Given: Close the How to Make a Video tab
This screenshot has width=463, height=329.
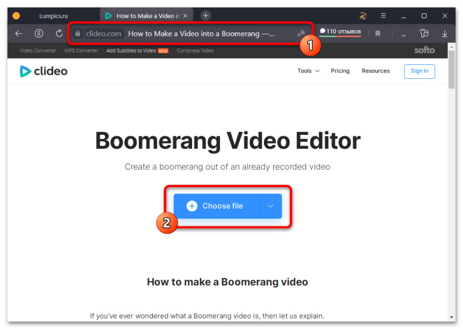Looking at the screenshot, I should [x=185, y=16].
